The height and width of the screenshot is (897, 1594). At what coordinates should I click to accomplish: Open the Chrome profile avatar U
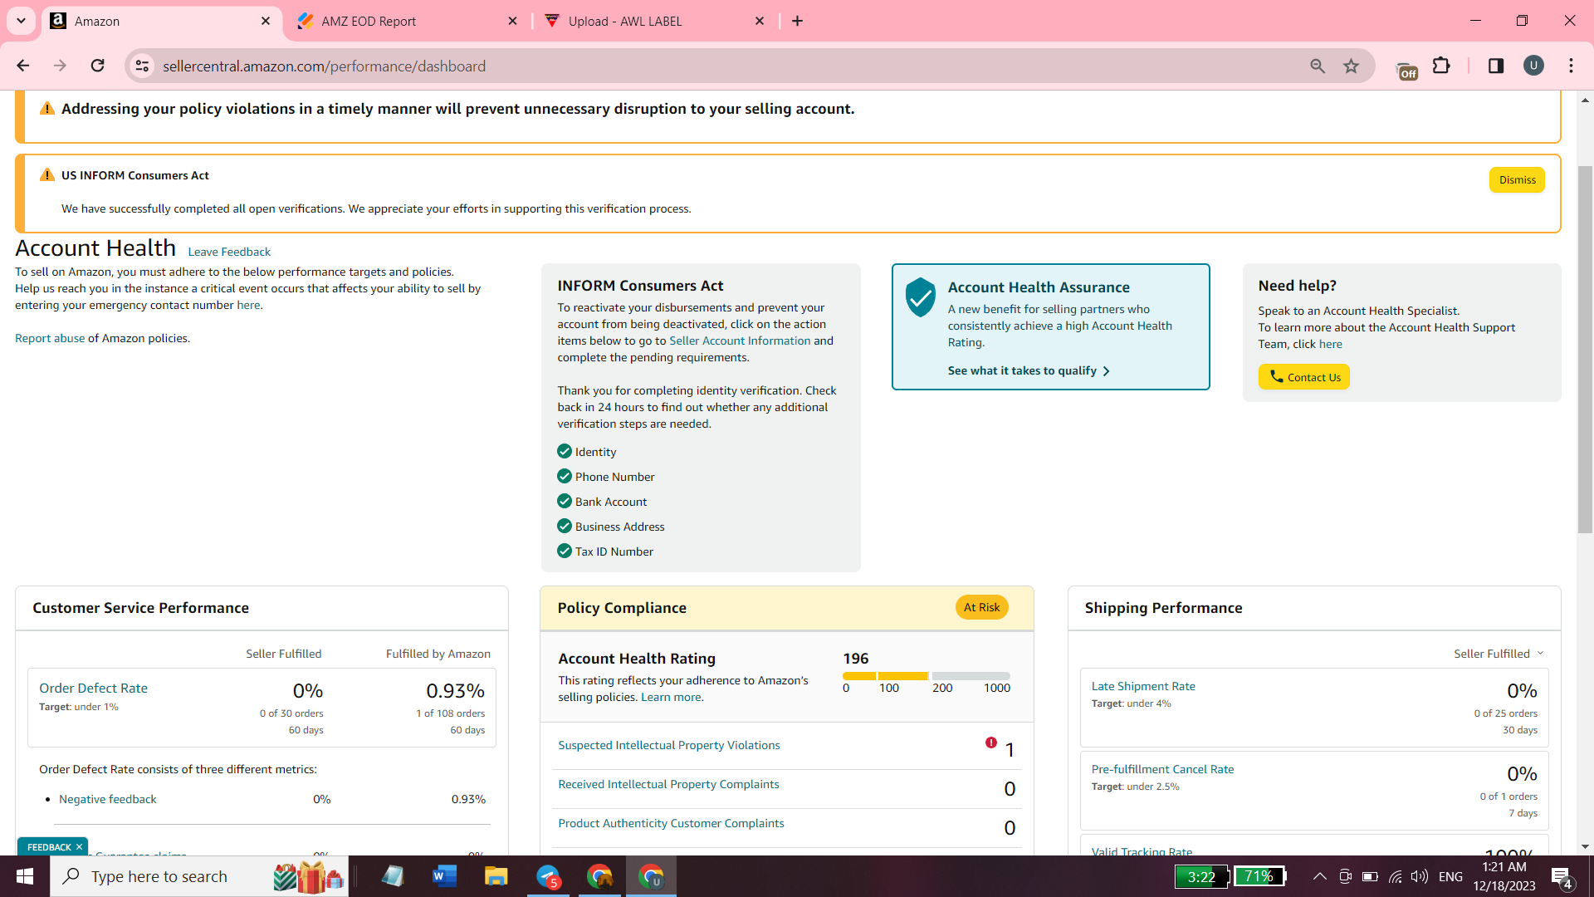pos(1533,66)
